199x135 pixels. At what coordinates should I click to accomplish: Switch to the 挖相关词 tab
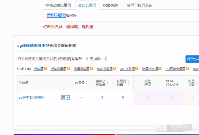coord(110,5)
